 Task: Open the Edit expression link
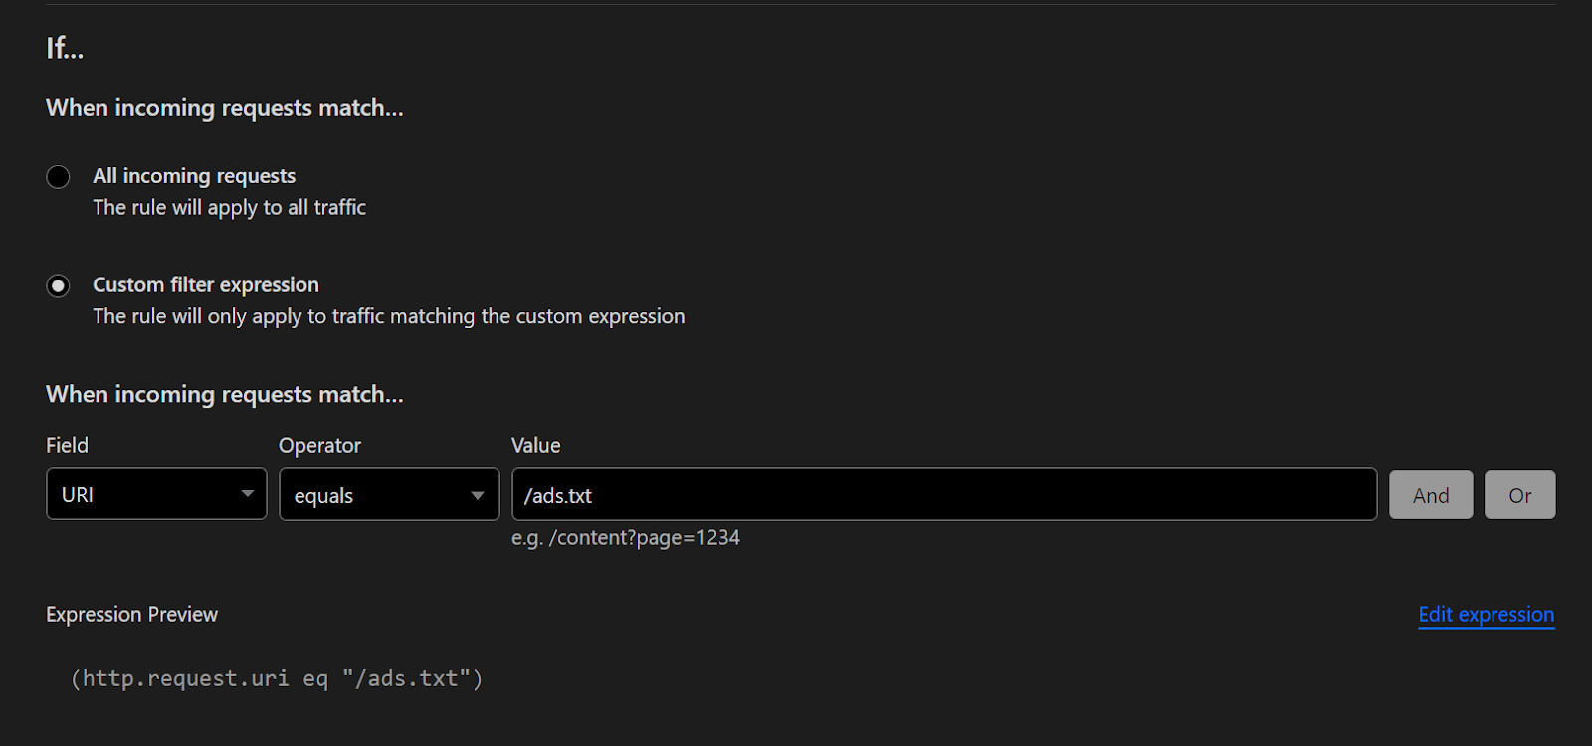point(1487,615)
